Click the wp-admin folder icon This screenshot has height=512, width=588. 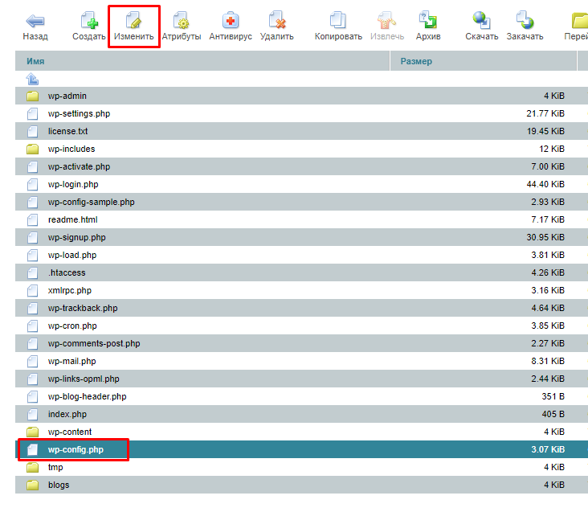[x=33, y=96]
